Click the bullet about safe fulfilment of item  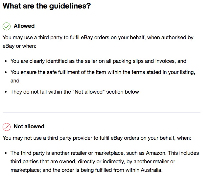(103, 76)
